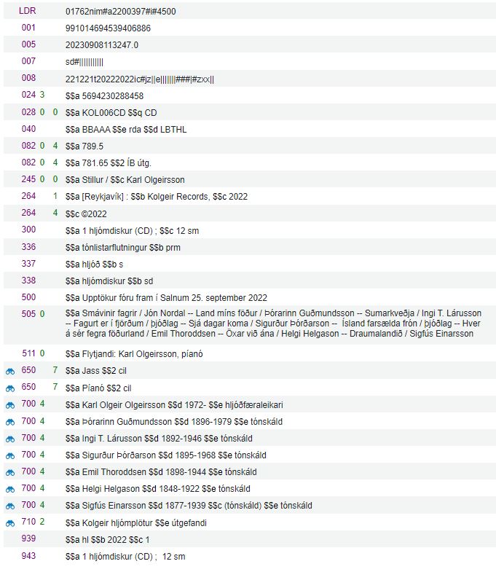The width and height of the screenshot is (496, 572).
Task: Select the LDR field tag
Action: [28, 11]
